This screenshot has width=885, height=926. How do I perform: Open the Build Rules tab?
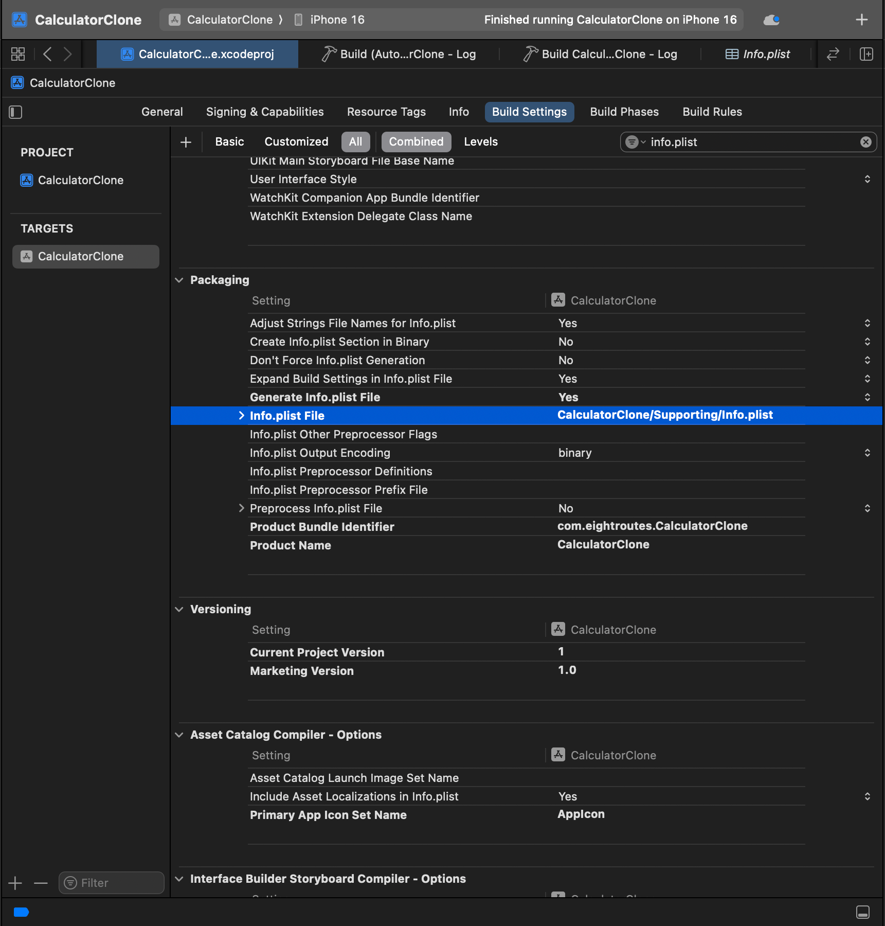click(x=712, y=112)
